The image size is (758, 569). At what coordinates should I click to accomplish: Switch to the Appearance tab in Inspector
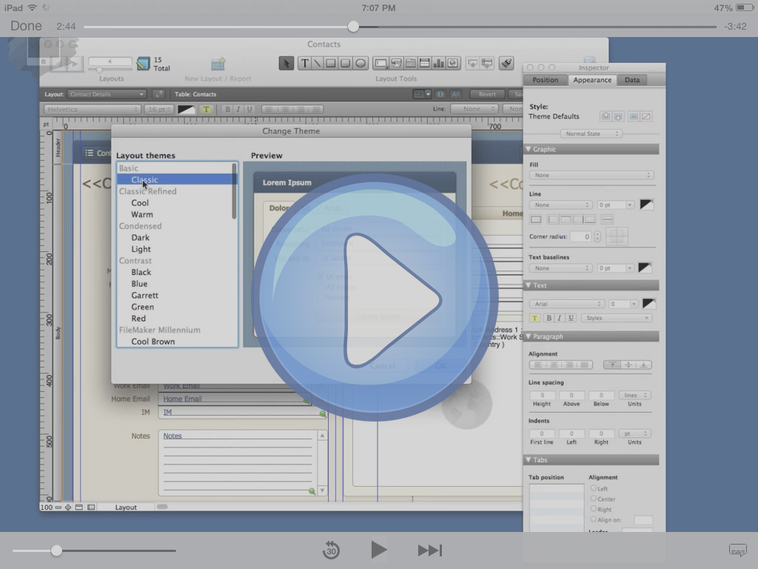click(592, 80)
